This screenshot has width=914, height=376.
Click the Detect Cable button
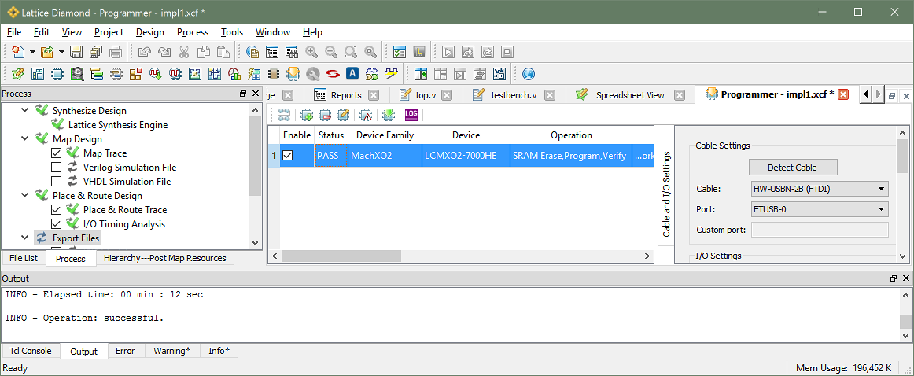792,168
